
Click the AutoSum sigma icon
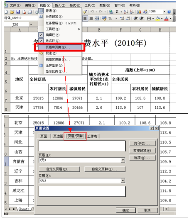tap(117, 12)
